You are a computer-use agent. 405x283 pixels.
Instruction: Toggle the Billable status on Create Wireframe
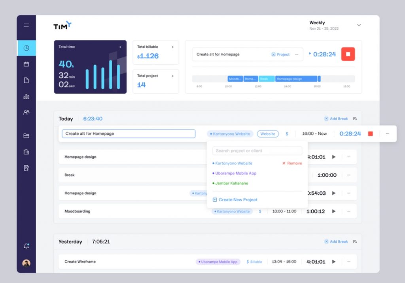(254, 261)
